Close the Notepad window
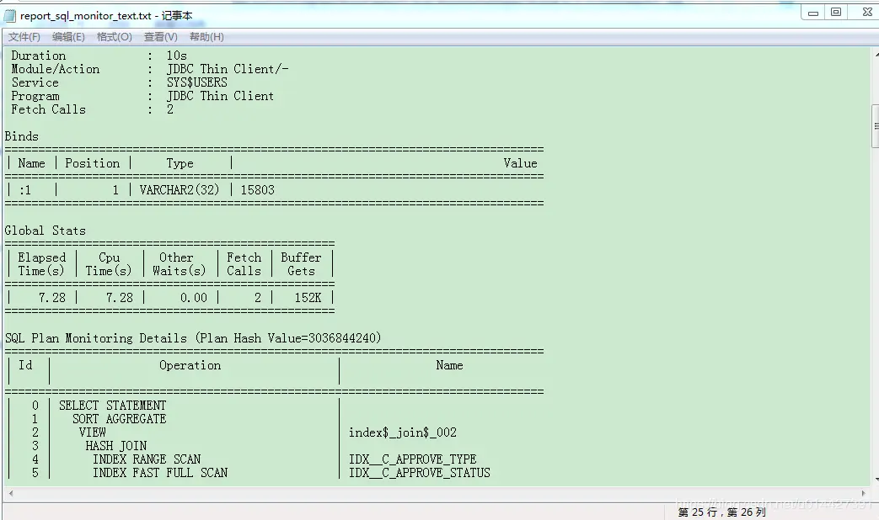 (x=866, y=13)
